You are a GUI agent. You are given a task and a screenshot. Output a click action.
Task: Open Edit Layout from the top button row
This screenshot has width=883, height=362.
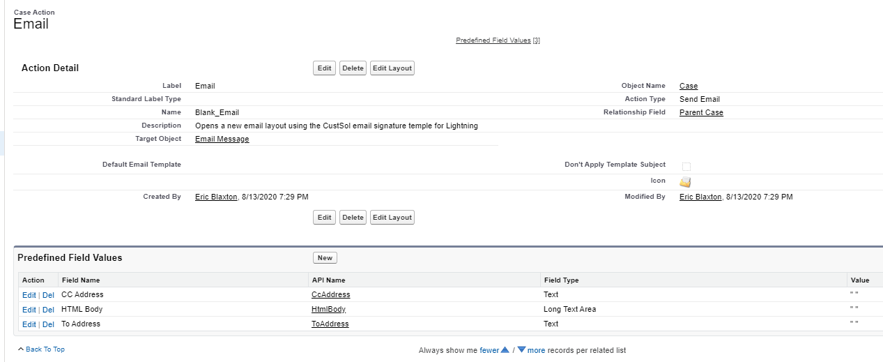point(392,68)
